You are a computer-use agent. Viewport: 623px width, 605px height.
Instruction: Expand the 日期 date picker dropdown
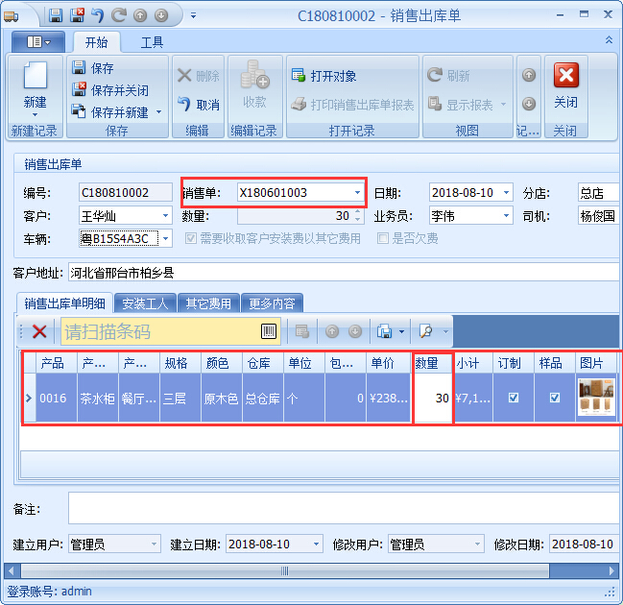[x=506, y=193]
